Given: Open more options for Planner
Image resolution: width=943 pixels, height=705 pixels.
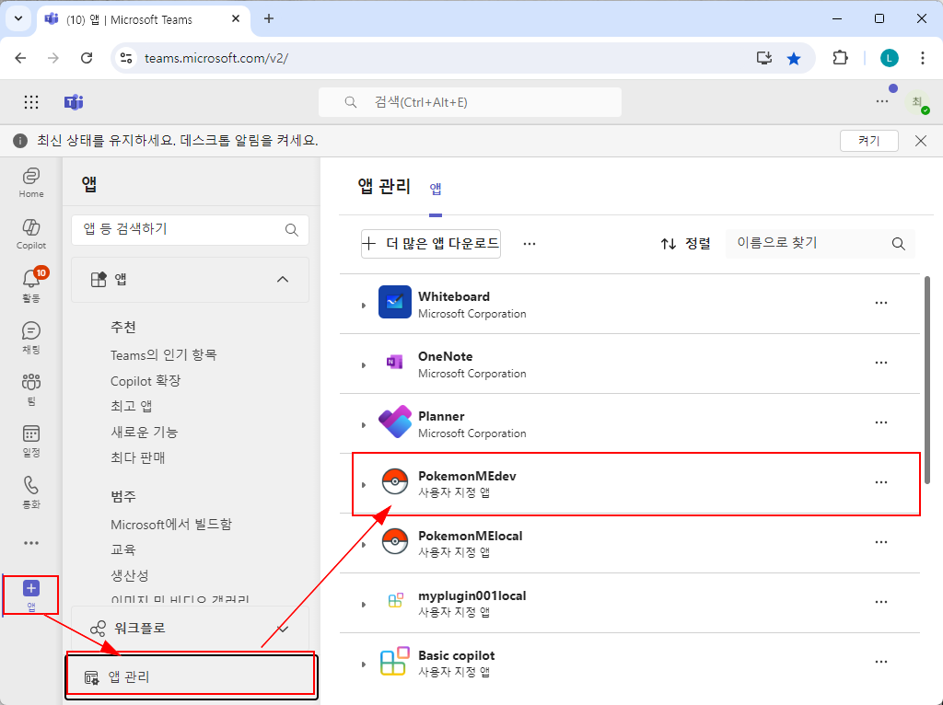Looking at the screenshot, I should 881,422.
